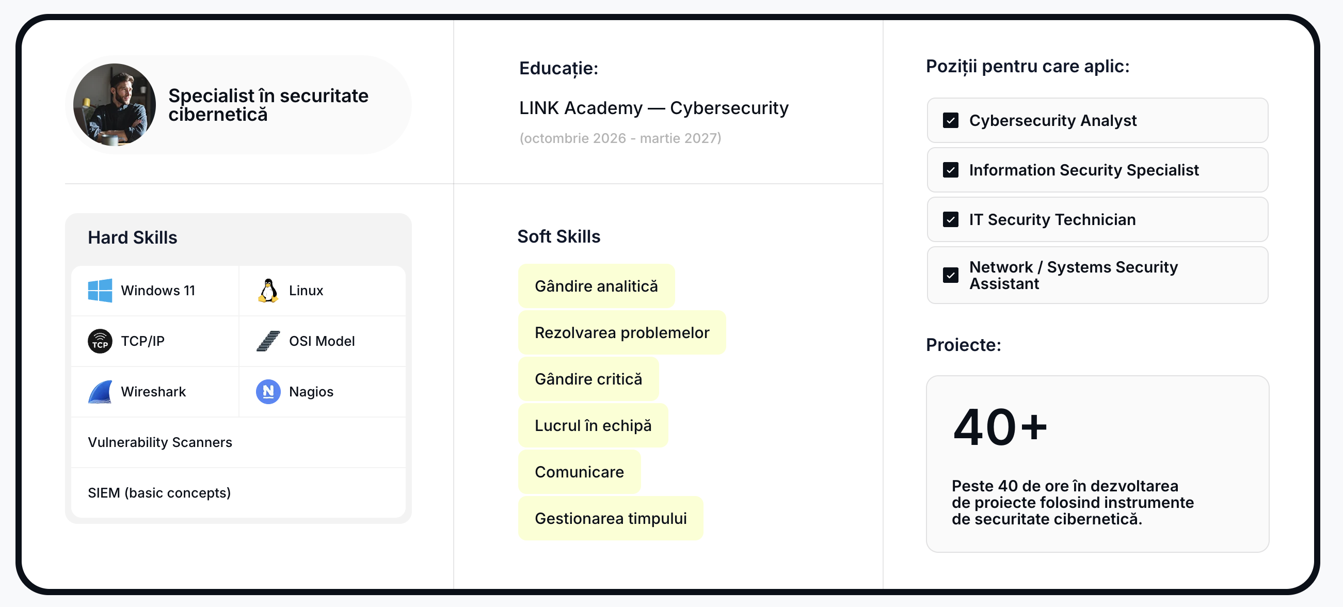Click the Linux penguin icon
The width and height of the screenshot is (1343, 607).
click(x=268, y=291)
